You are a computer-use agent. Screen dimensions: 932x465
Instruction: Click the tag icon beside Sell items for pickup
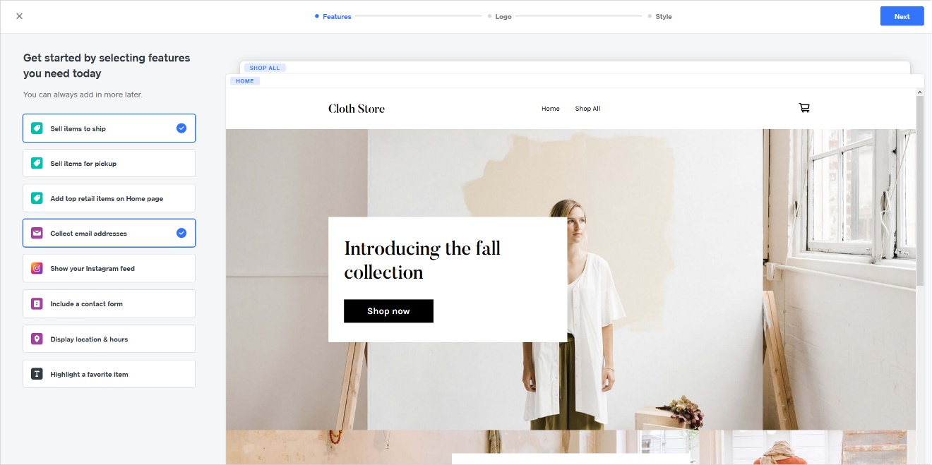point(37,163)
